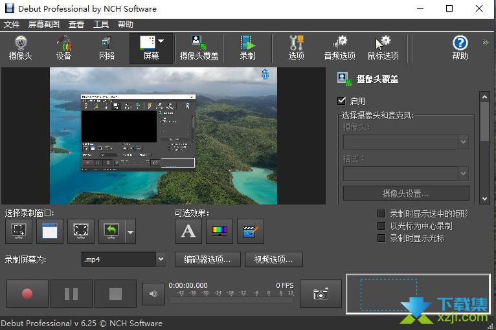
Task: Click the screen preview thumbnail
Action: pos(164,136)
